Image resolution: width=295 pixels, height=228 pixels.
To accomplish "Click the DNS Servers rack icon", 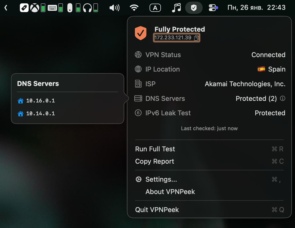I will point(138,99).
